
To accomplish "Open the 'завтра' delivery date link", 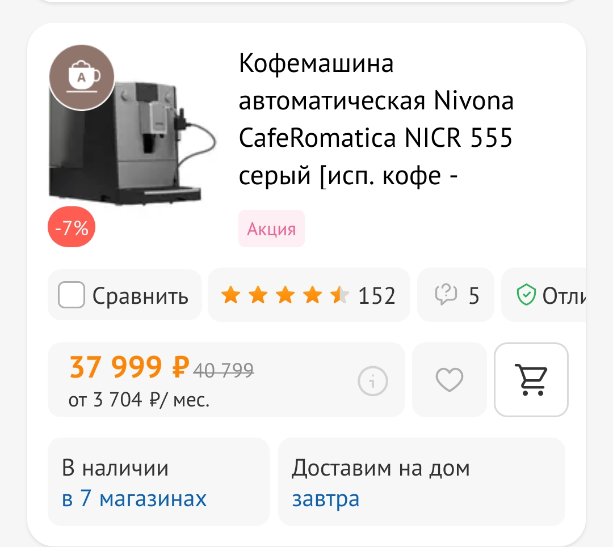I will pyautogui.click(x=326, y=499).
